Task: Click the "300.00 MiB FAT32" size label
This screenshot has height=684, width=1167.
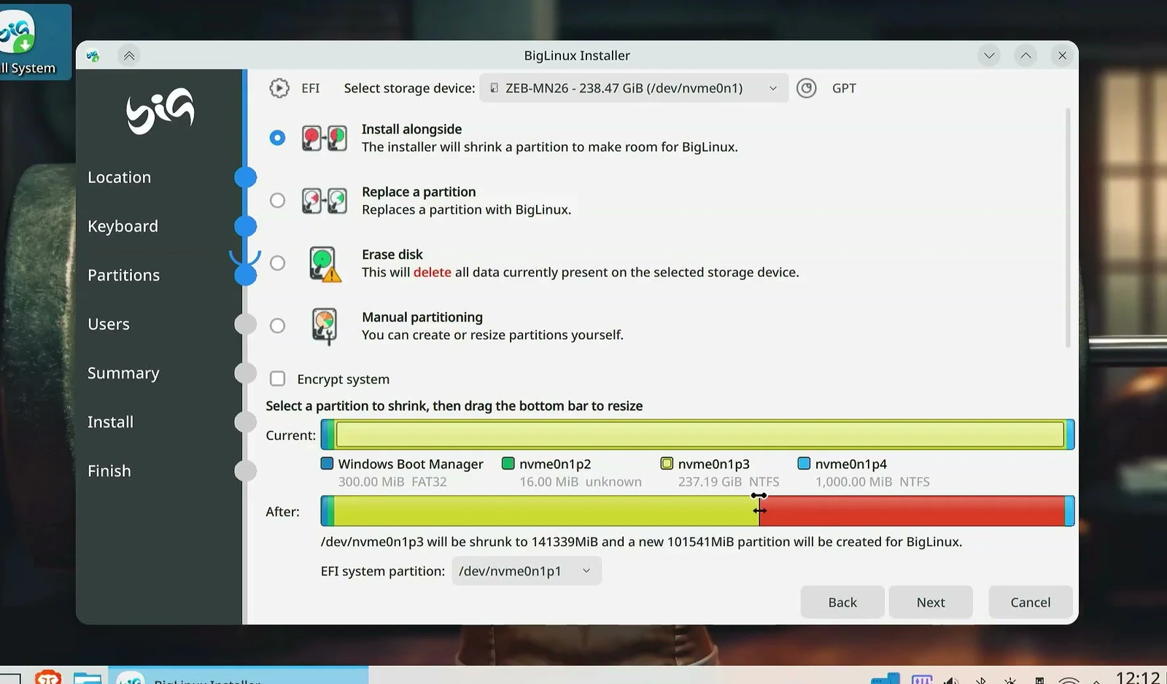Action: tap(392, 482)
